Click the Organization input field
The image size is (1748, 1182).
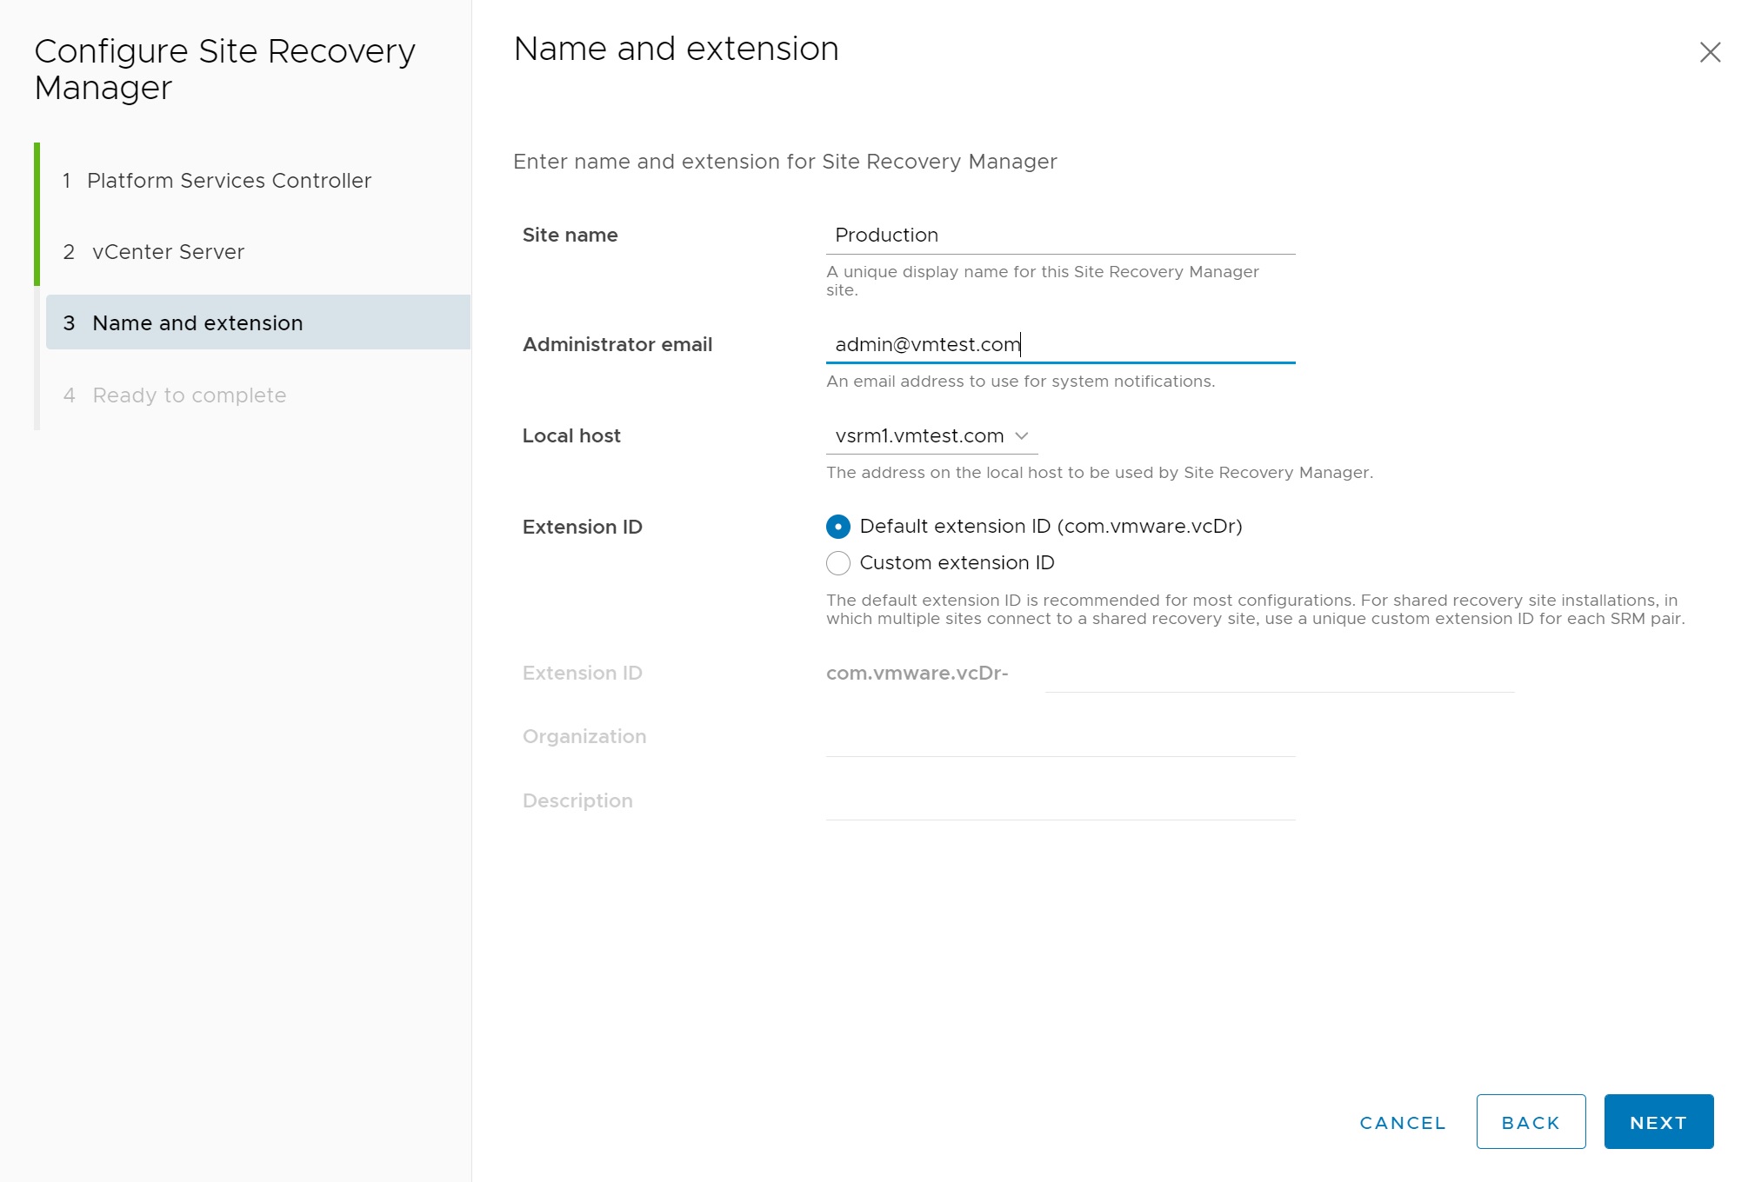[x=1059, y=738]
